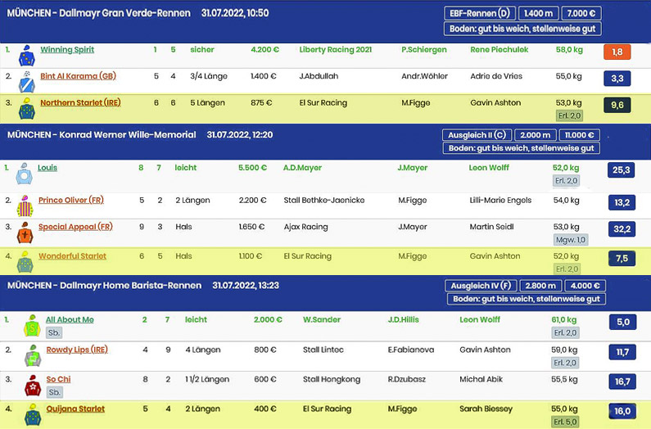Viewport: 651px width, 429px height.
Task: Click the 7.000 € prize tag
Action: [581, 13]
